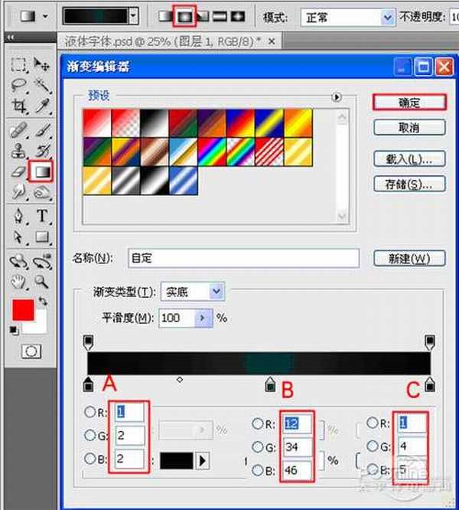The width and height of the screenshot is (459, 510).
Task: Select the left opacity stop above bar
Action: pyautogui.click(x=88, y=342)
